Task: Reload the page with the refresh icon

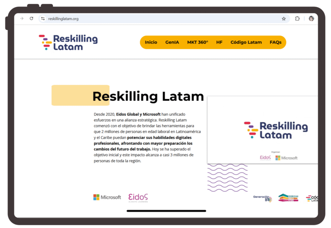Action: click(x=31, y=18)
